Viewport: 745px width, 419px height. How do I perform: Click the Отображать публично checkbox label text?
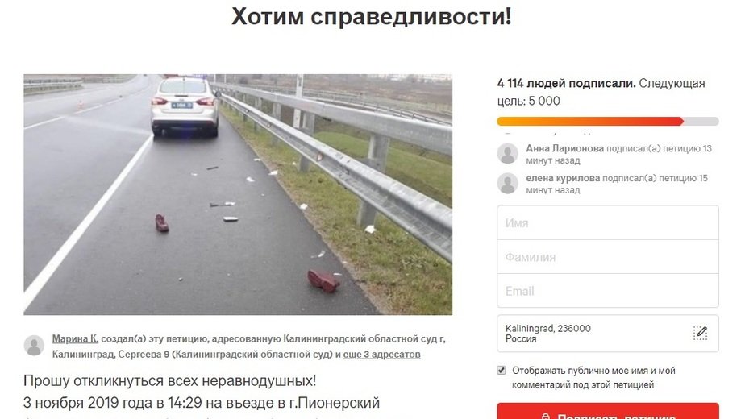[x=593, y=378]
